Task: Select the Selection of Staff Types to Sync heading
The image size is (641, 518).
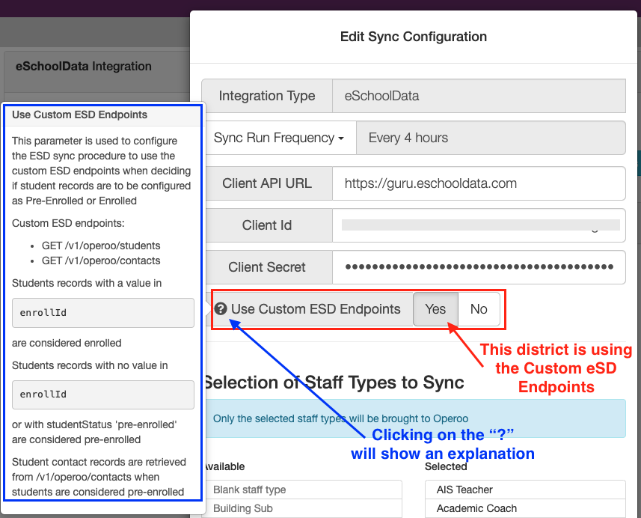Action: click(334, 383)
